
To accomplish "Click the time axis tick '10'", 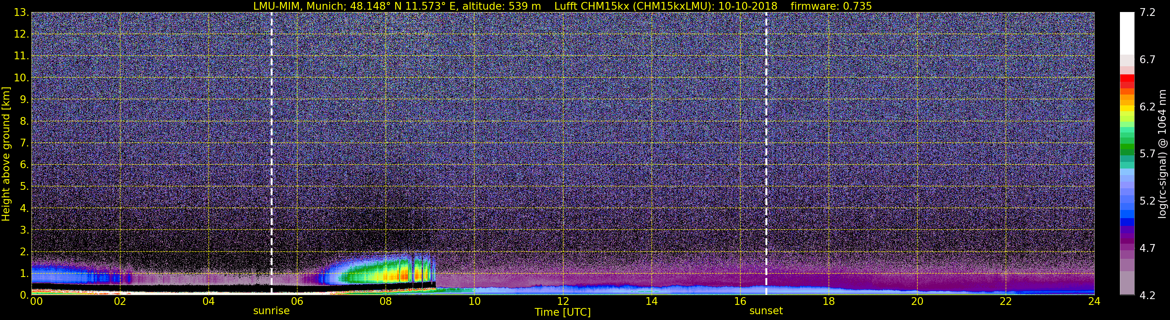I will tap(474, 301).
